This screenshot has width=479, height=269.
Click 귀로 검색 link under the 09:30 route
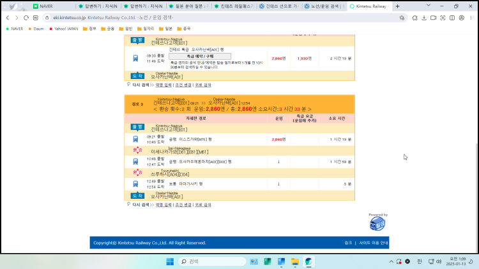pyautogui.click(x=203, y=85)
